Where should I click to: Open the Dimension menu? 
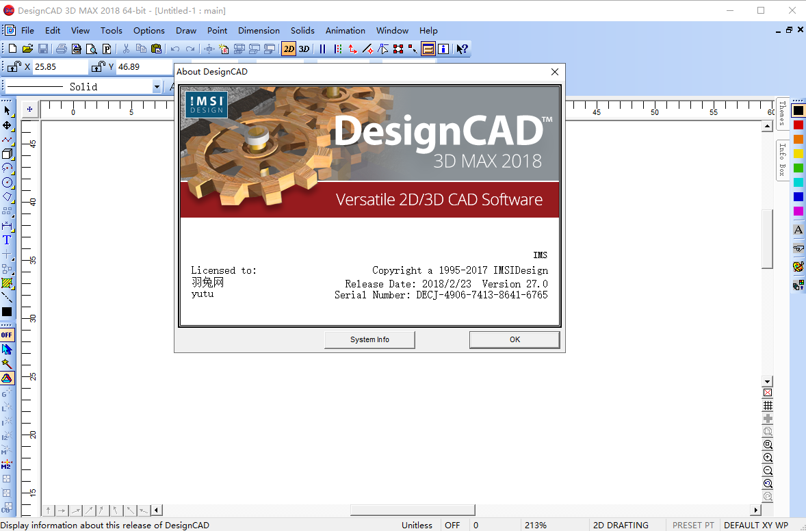[x=259, y=31]
